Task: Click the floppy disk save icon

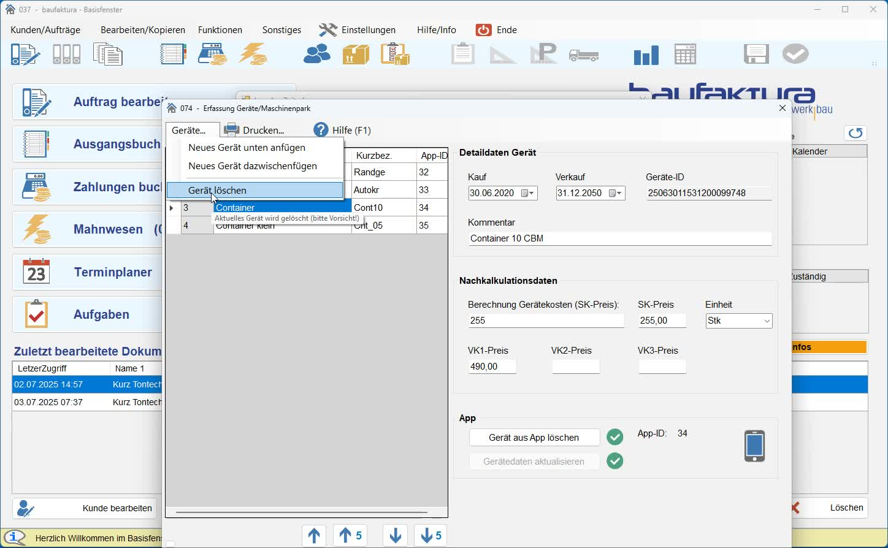Action: coord(756,55)
